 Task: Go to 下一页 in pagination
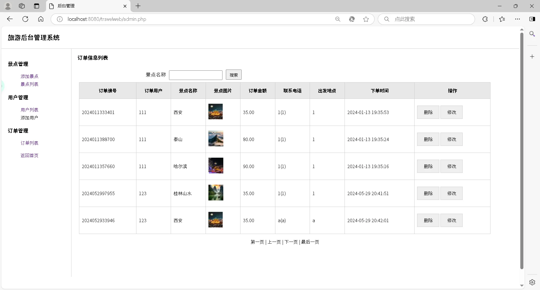[x=291, y=242]
